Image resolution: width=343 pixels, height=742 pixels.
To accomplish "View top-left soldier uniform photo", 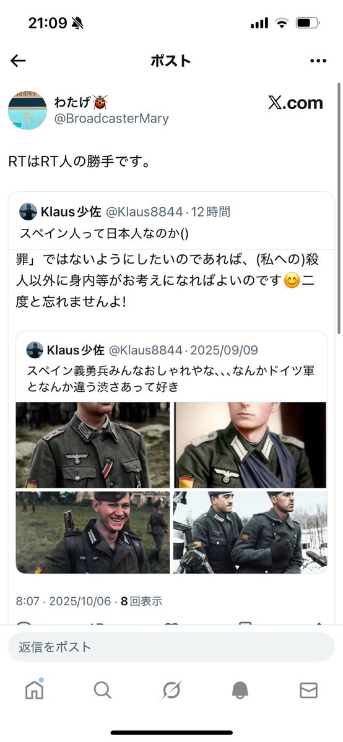I will pos(93,445).
